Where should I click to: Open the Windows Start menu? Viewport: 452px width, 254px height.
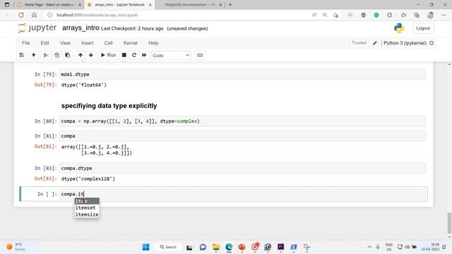[146, 247]
